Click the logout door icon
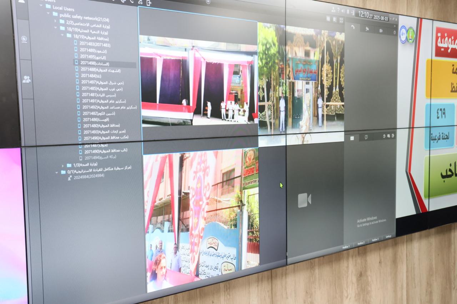 (353, 12)
